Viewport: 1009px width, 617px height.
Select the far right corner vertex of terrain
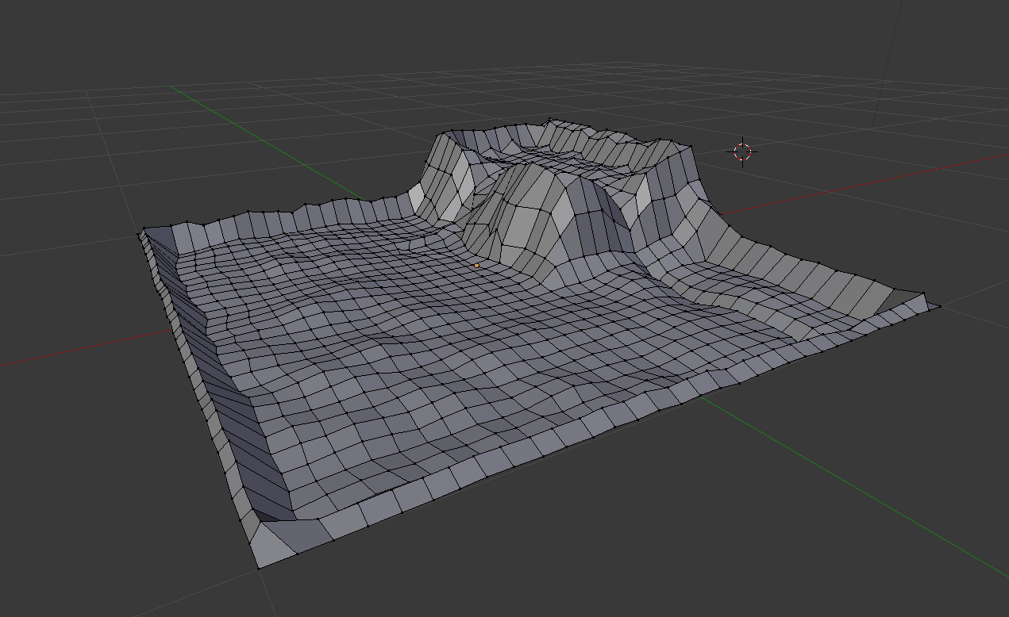(x=941, y=306)
